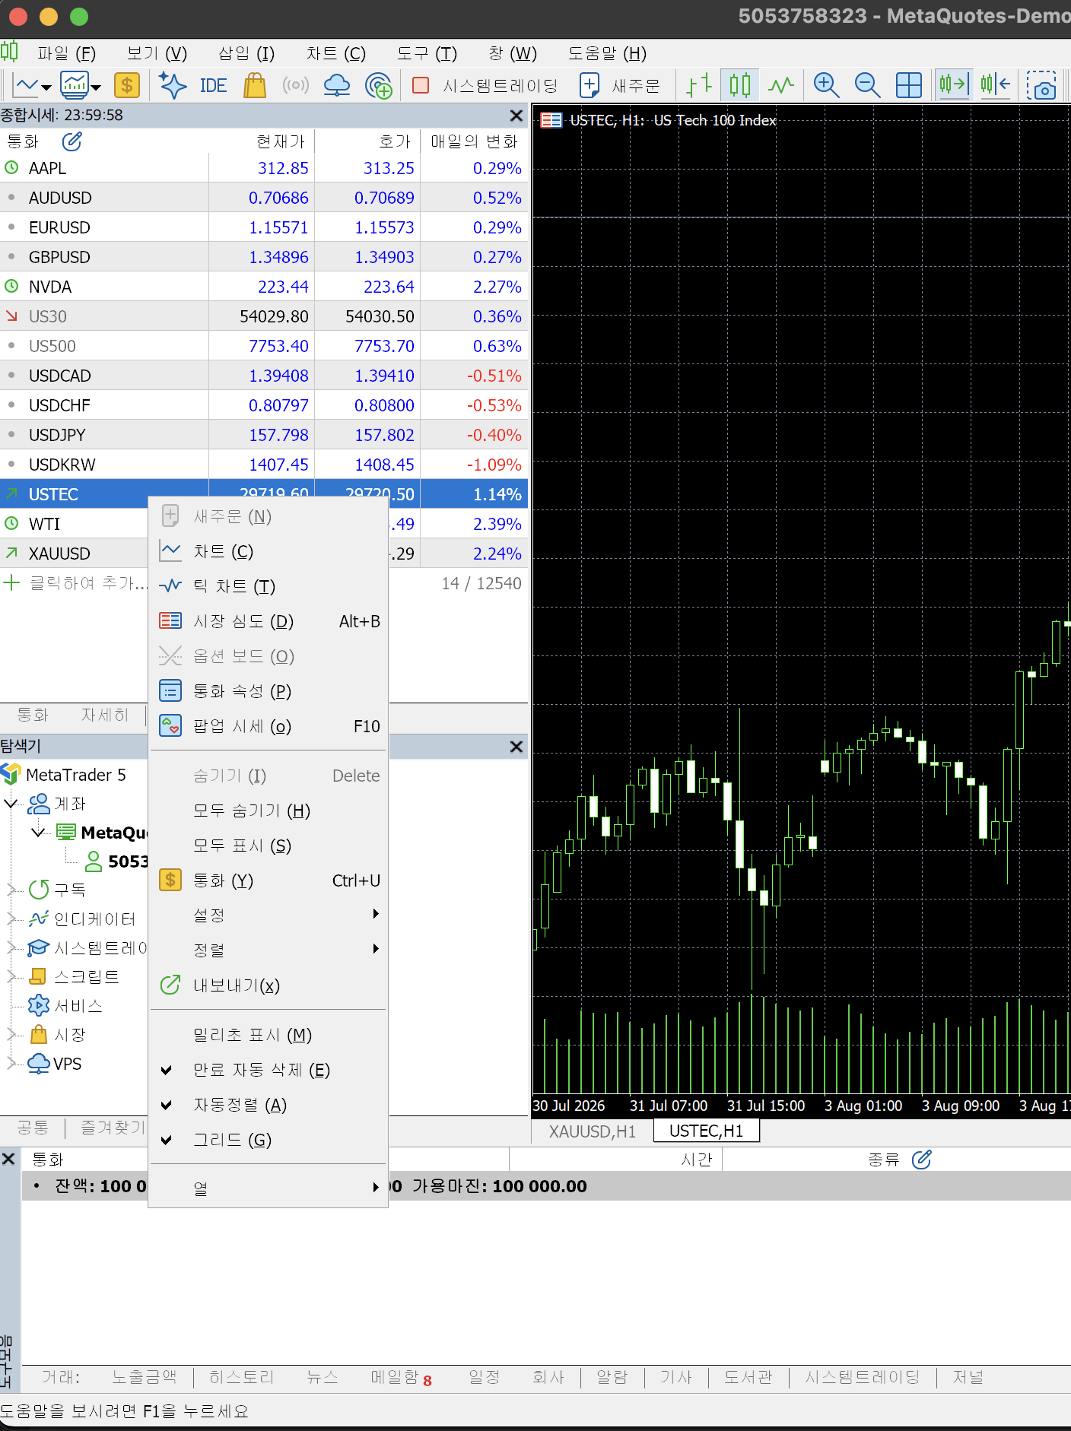Open the indicators dropdown arrow in toolbar

pos(96,87)
